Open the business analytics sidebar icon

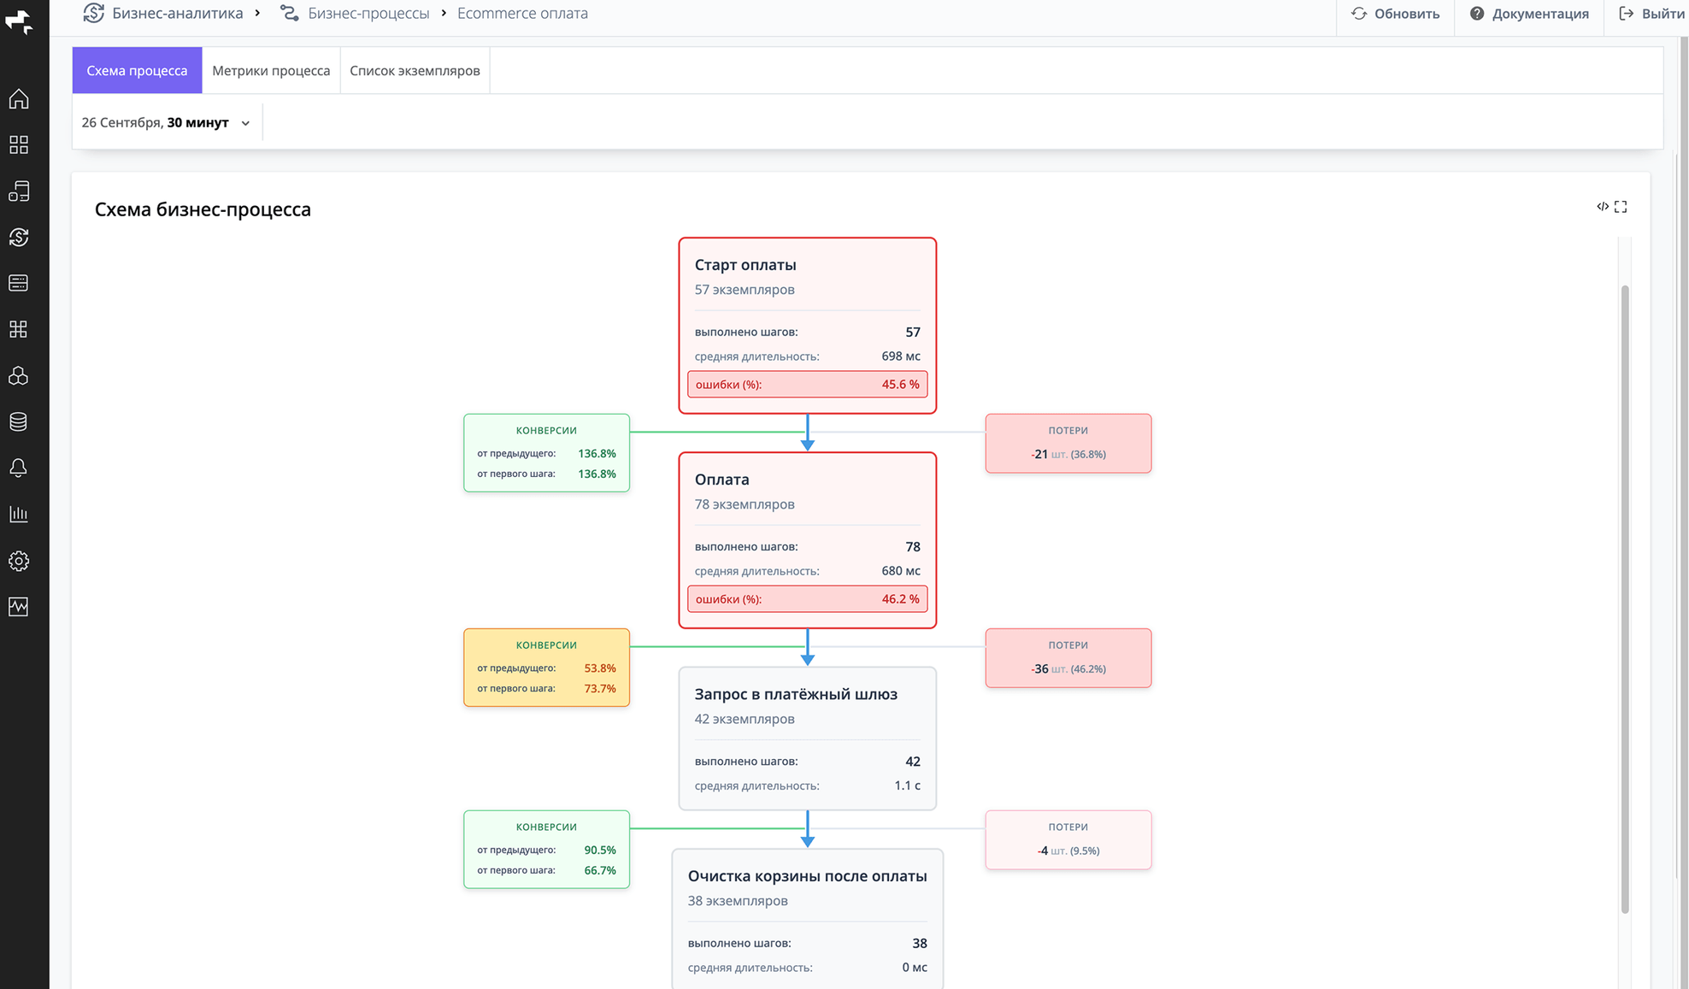[19, 238]
